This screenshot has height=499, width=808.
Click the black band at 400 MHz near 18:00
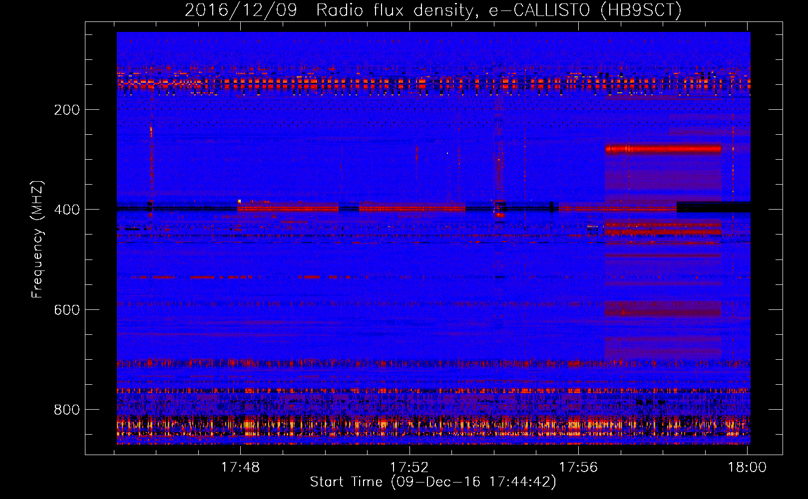pyautogui.click(x=714, y=207)
